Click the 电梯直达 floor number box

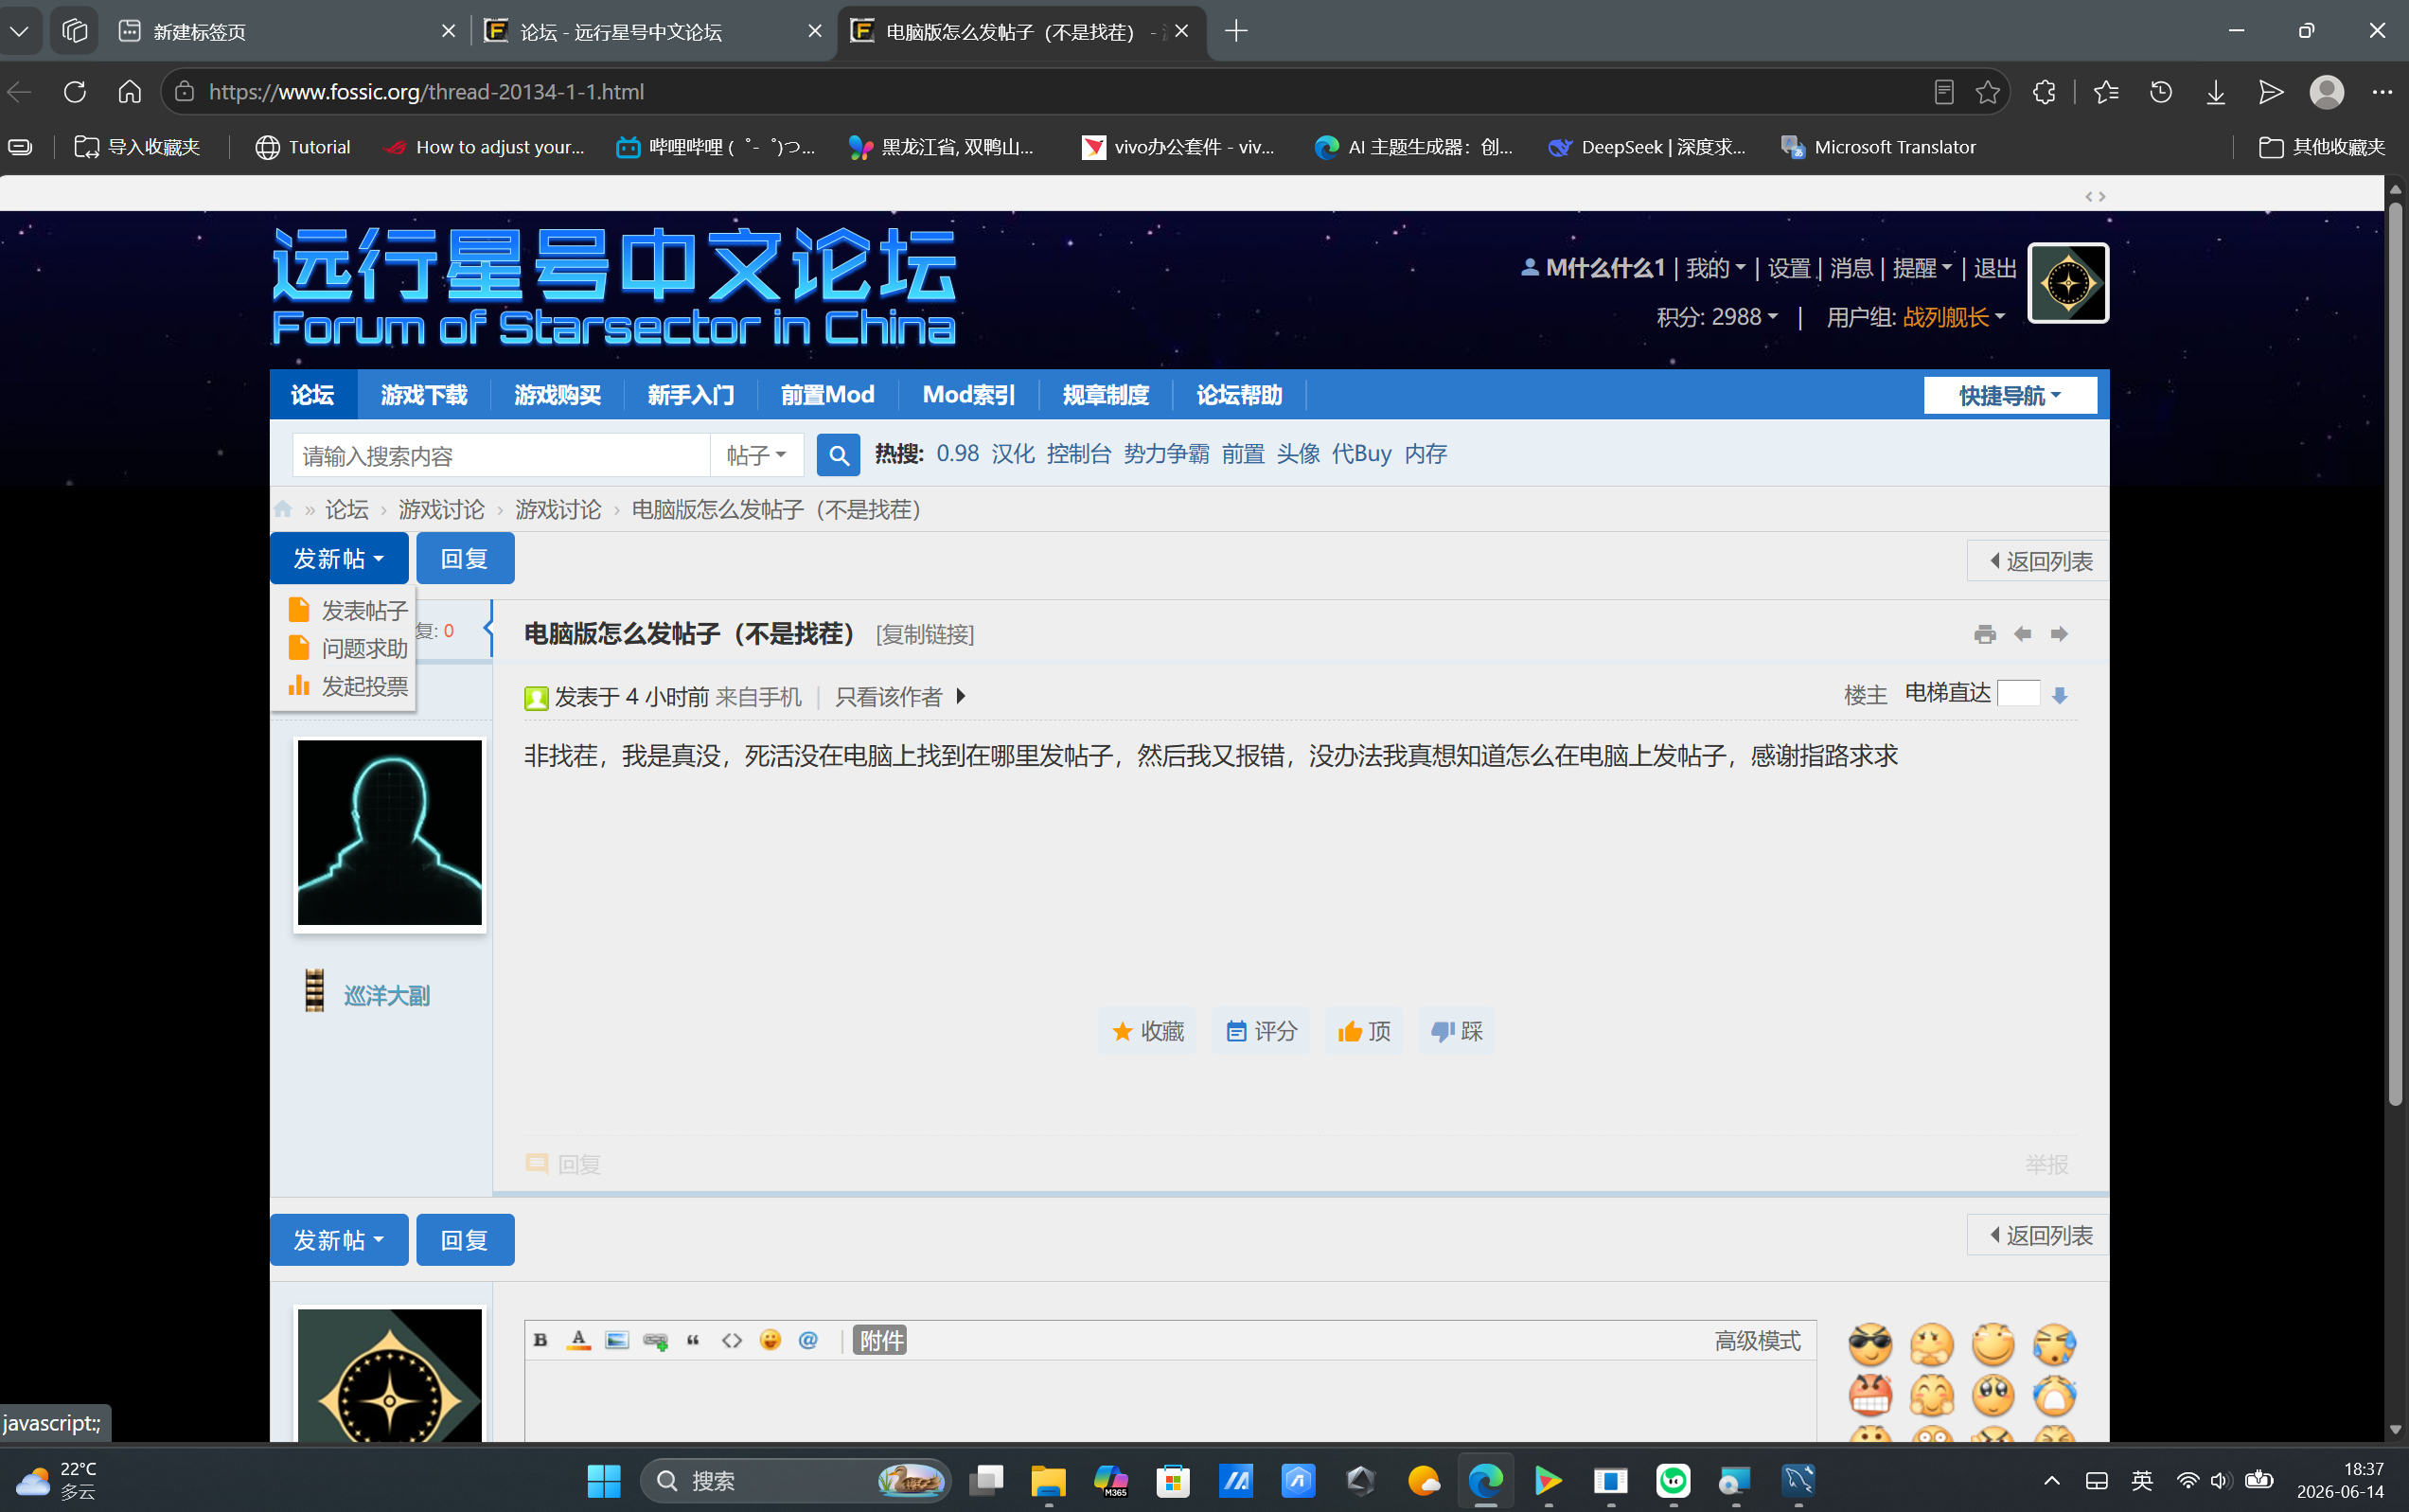(x=2018, y=693)
